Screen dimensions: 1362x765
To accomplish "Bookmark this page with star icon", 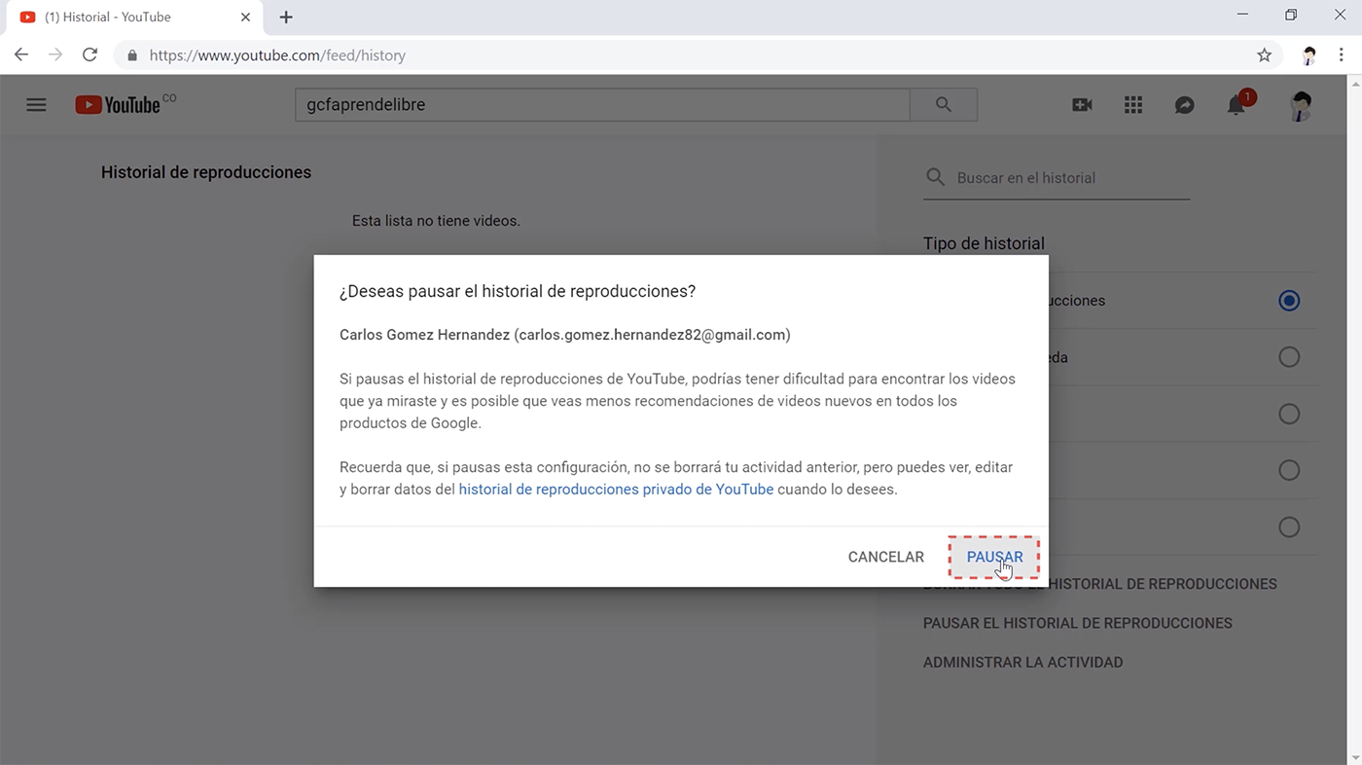I will click(x=1264, y=55).
